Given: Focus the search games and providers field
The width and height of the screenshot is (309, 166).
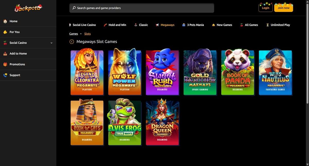Looking at the screenshot, I should pos(142,8).
